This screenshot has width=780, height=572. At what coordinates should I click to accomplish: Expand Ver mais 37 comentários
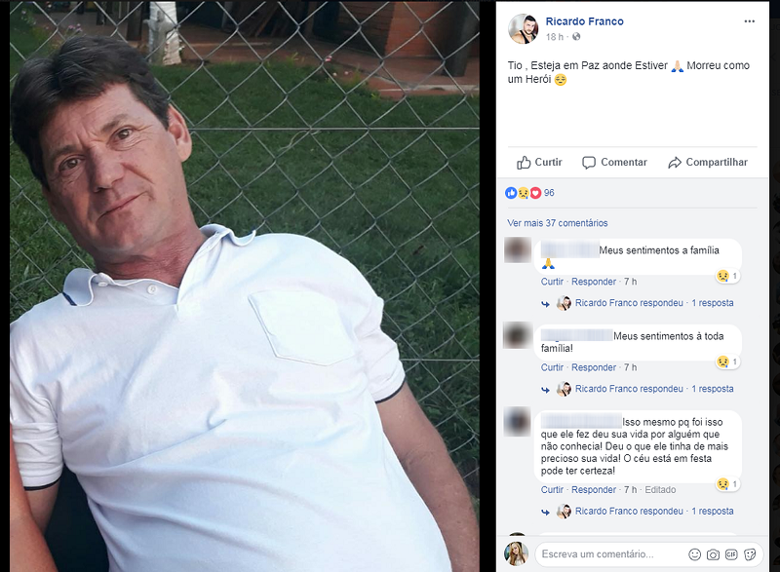pos(557,223)
